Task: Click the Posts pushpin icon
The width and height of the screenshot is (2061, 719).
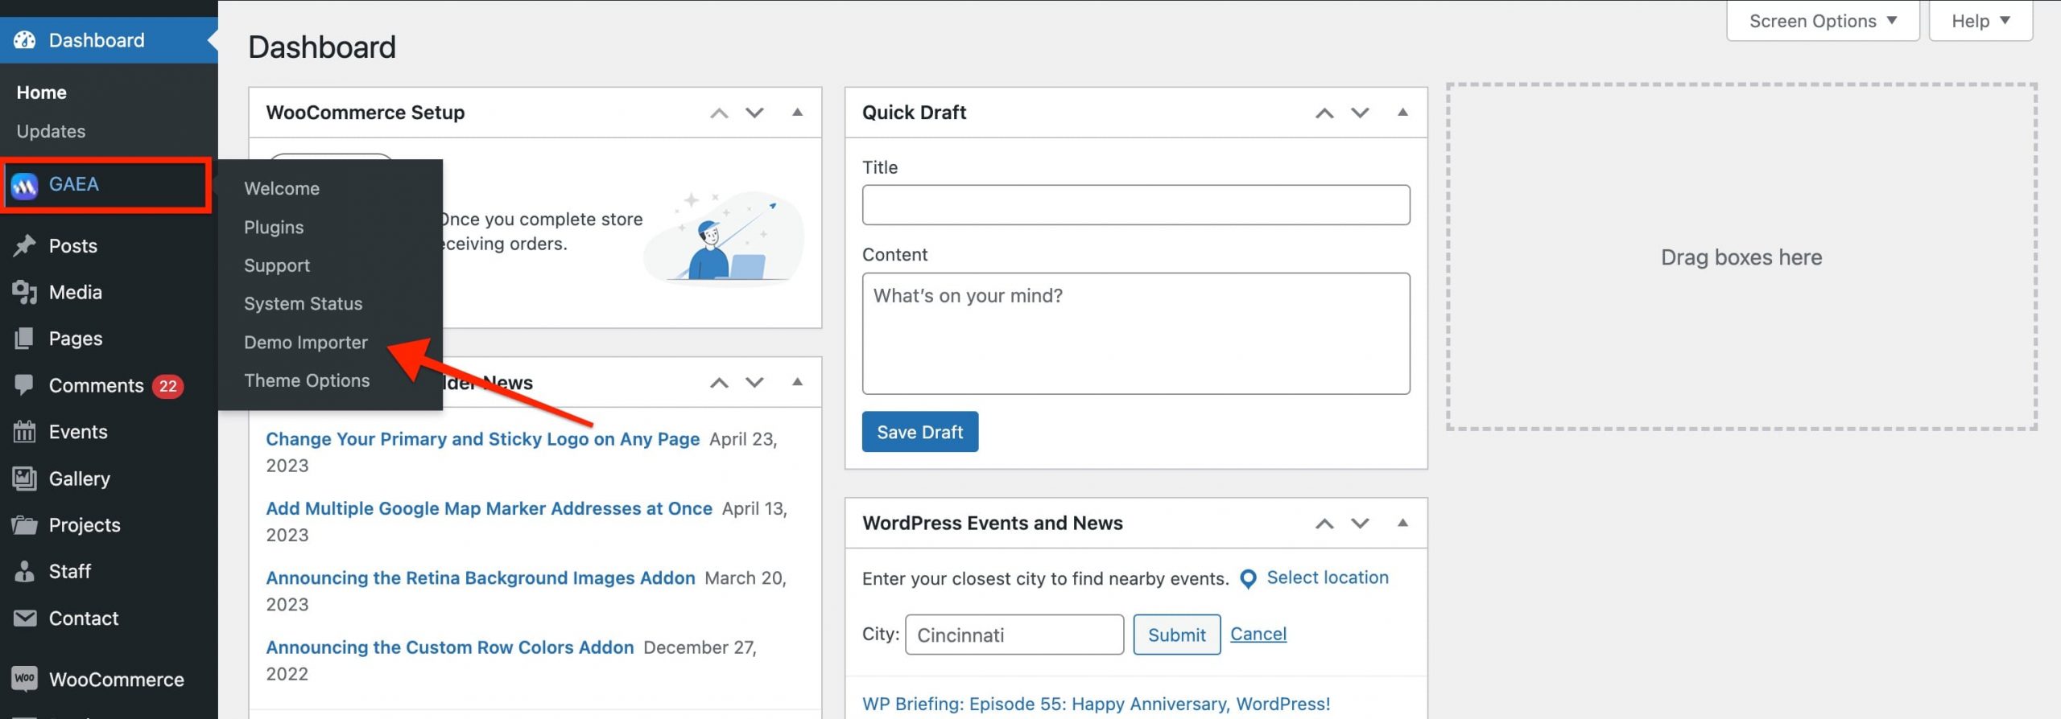Action: (x=25, y=245)
